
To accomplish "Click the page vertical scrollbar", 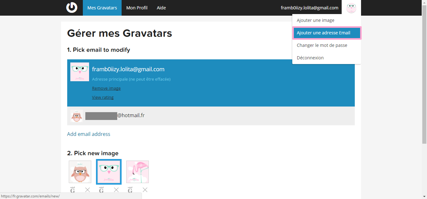I will click(424, 75).
